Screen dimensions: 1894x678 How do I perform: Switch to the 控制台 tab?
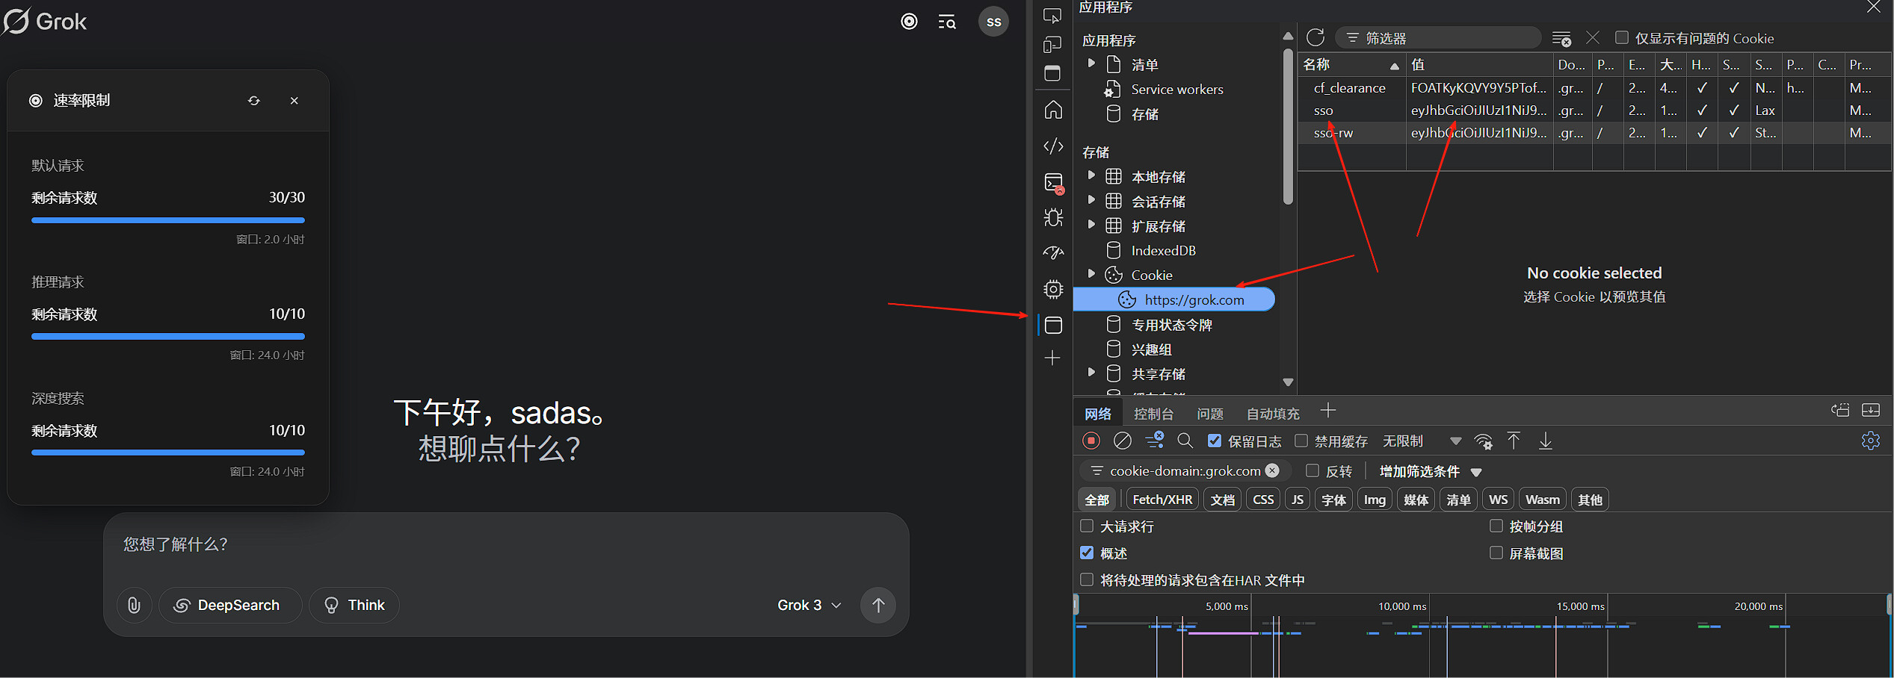[x=1153, y=414]
